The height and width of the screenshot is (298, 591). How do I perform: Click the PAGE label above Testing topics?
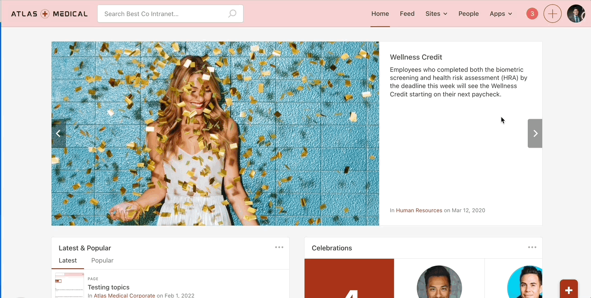coord(93,279)
